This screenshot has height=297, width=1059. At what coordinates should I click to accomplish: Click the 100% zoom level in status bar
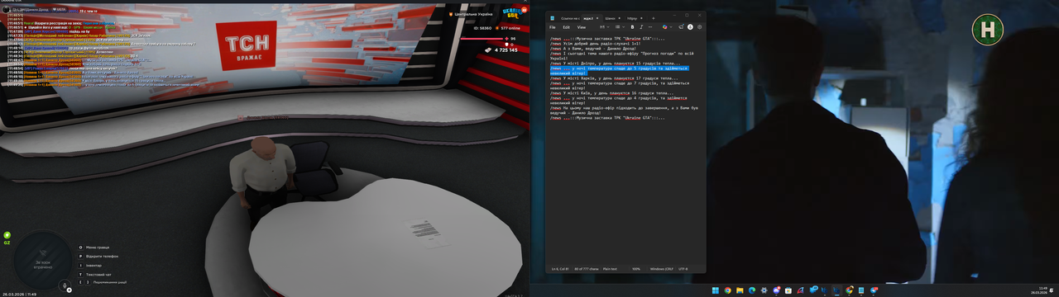point(635,269)
